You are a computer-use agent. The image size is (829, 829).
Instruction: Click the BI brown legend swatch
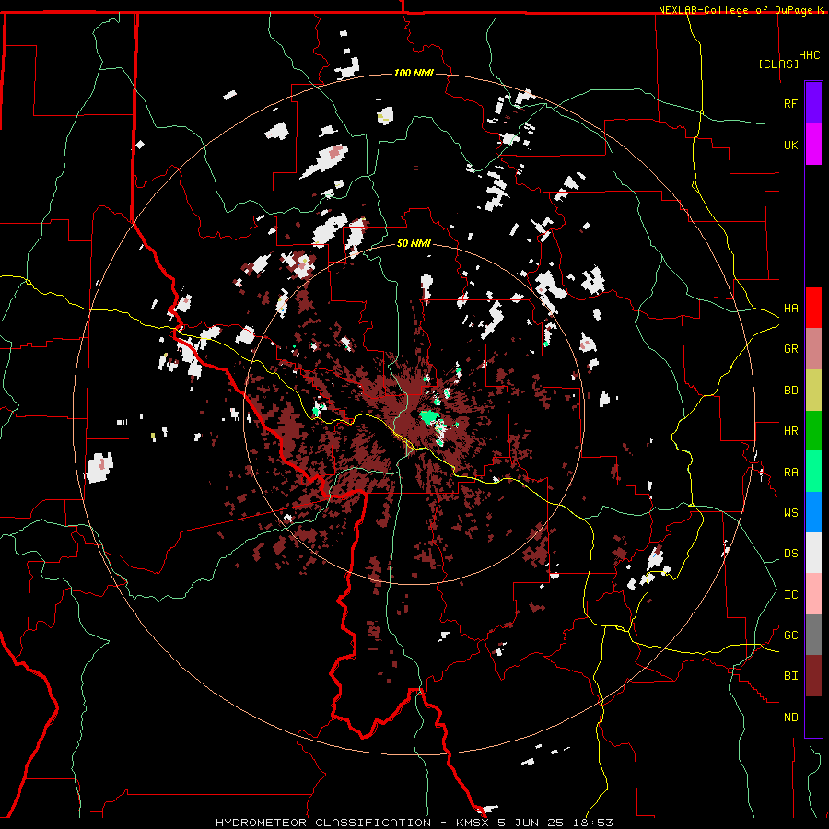[x=813, y=676]
